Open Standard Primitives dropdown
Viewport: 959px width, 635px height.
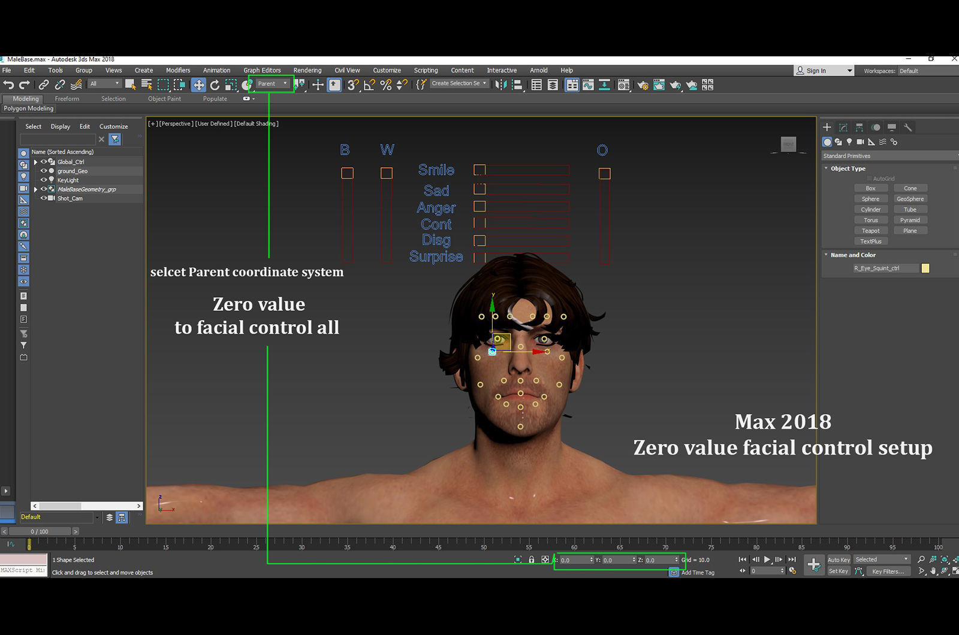889,156
